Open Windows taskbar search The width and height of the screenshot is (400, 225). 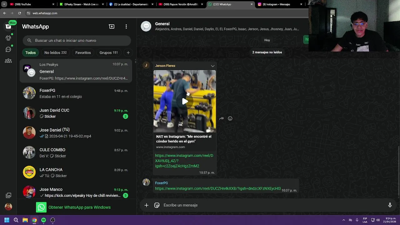16,220
